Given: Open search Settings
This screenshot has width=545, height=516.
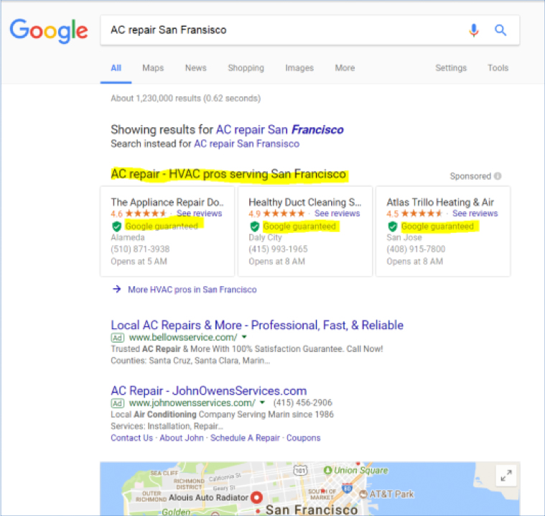Looking at the screenshot, I should pos(451,68).
